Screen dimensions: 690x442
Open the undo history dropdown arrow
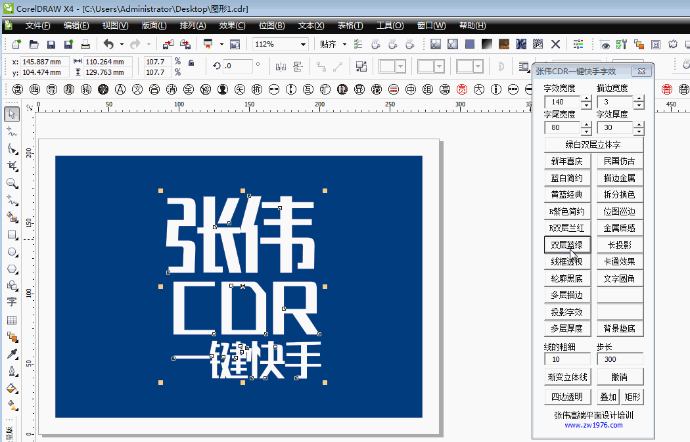(122, 45)
